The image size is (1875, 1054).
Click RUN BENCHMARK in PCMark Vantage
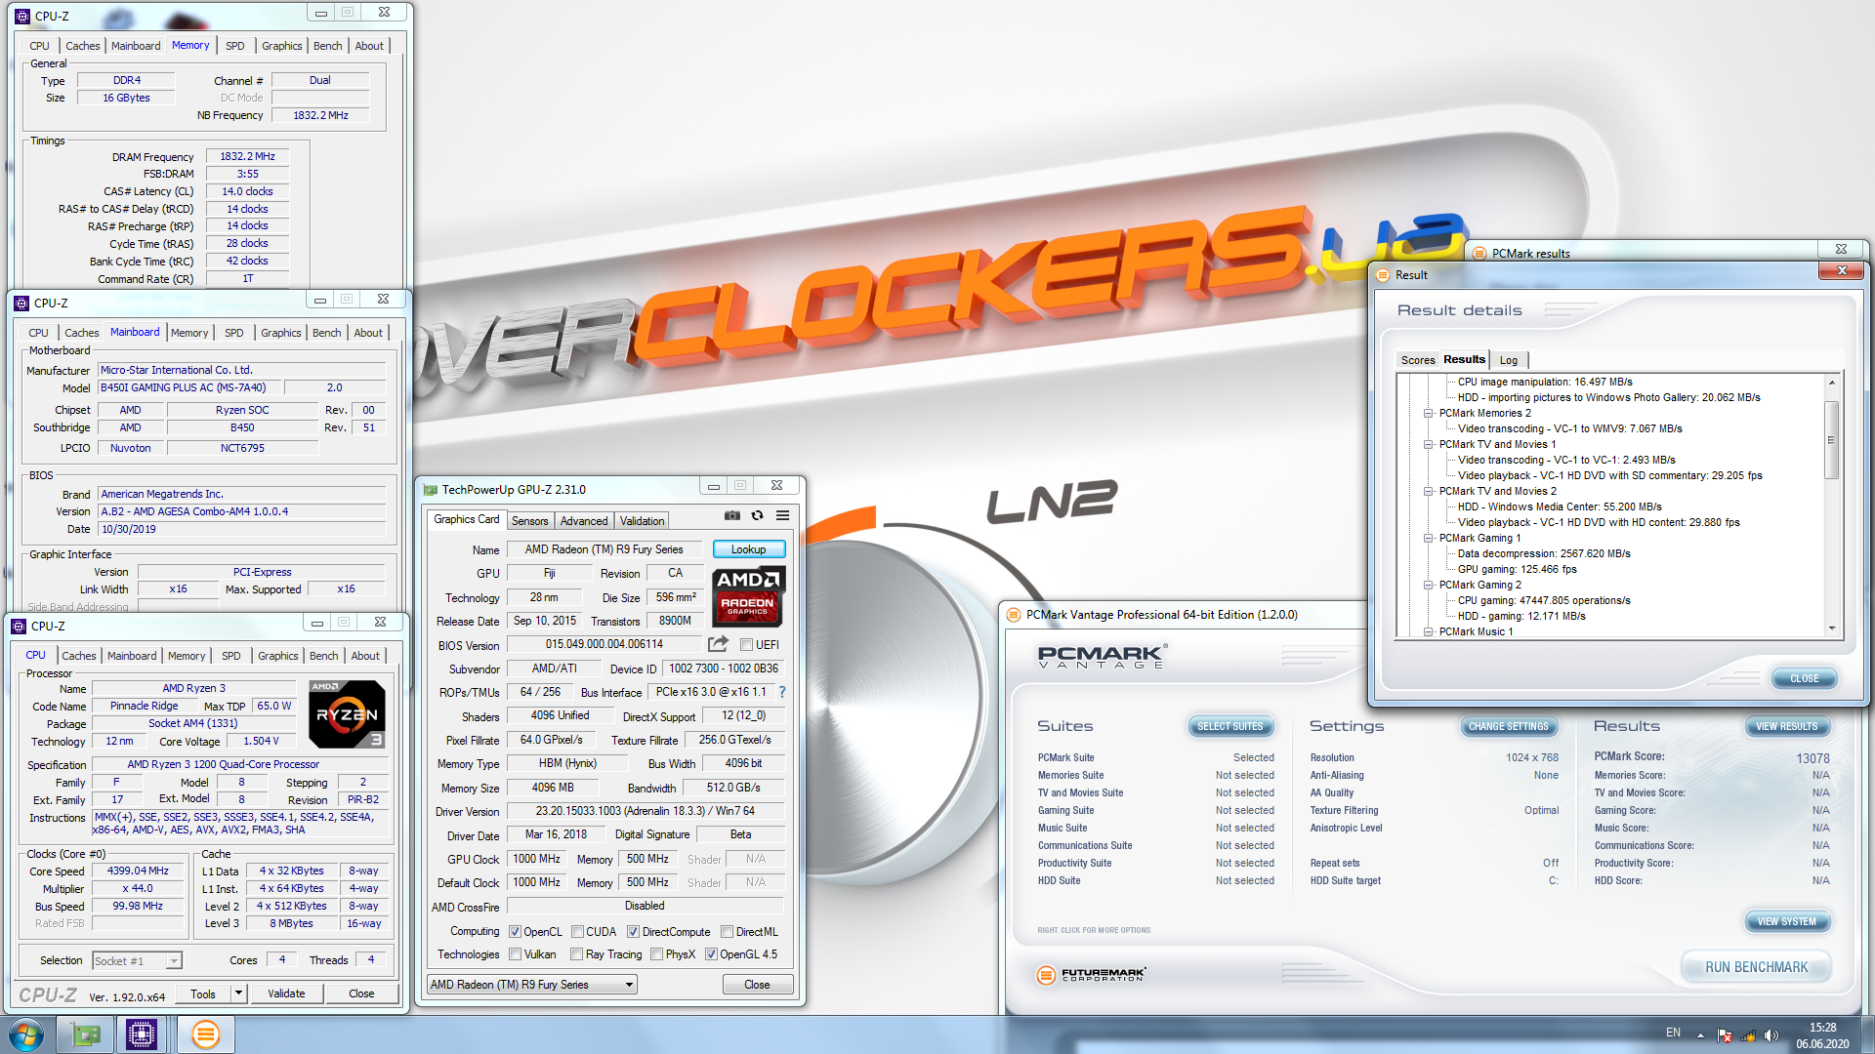1756,967
